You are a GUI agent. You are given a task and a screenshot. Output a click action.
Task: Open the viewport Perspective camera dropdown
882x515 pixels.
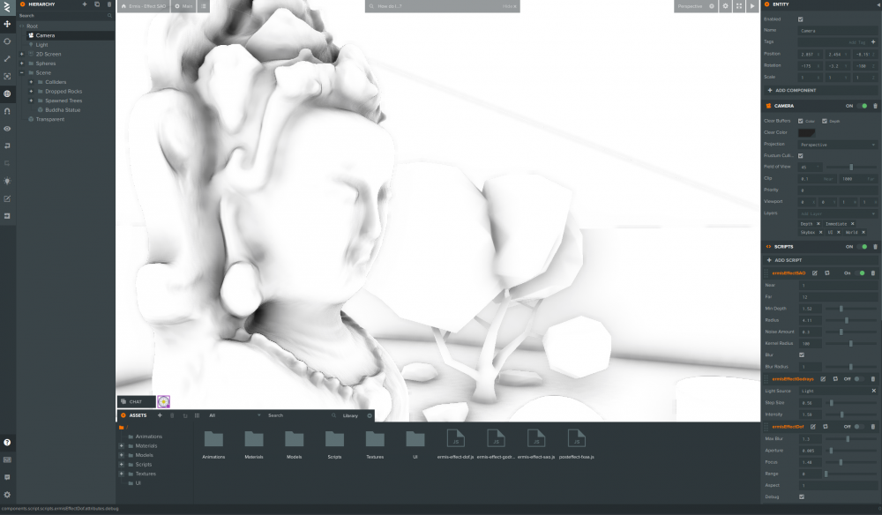pyautogui.click(x=696, y=6)
